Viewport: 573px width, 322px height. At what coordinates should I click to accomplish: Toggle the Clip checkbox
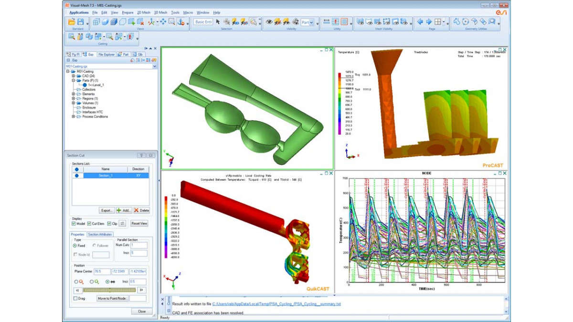click(109, 224)
